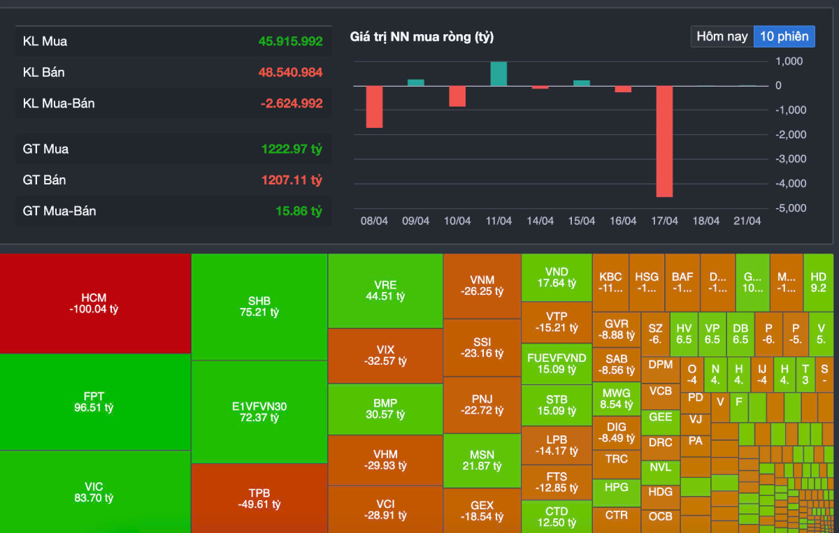
Task: Click the red bar for 08/04
Action: (x=374, y=107)
